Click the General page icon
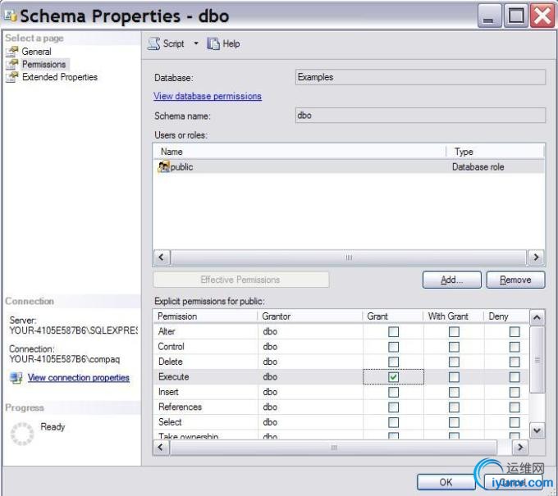The height and width of the screenshot is (496, 558). (x=11, y=52)
